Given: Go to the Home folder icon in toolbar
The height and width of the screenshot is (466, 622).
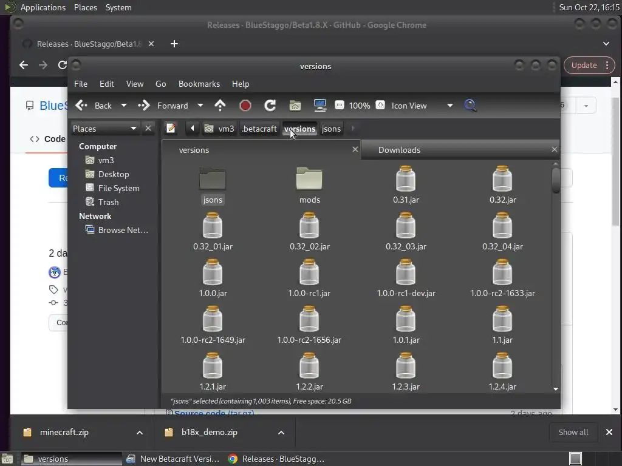Looking at the screenshot, I should coord(295,106).
